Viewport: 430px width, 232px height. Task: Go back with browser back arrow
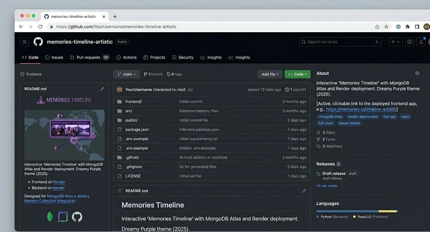[x=21, y=27]
